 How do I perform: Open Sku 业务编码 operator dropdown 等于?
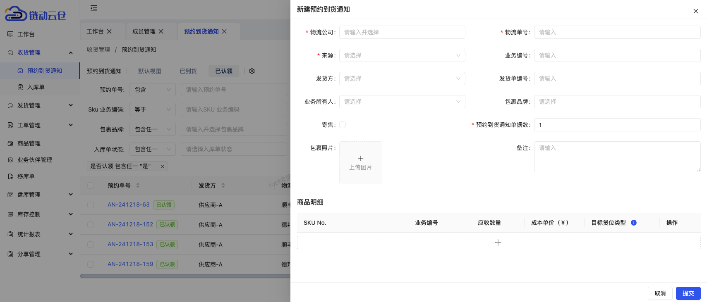point(153,109)
